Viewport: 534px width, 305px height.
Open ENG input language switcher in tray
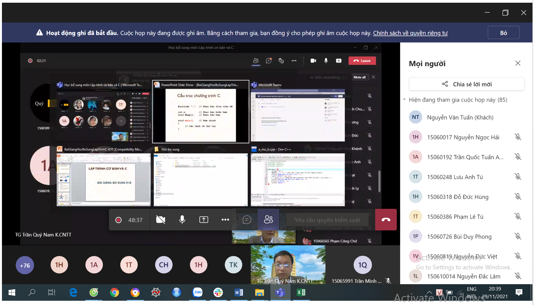pos(472,293)
